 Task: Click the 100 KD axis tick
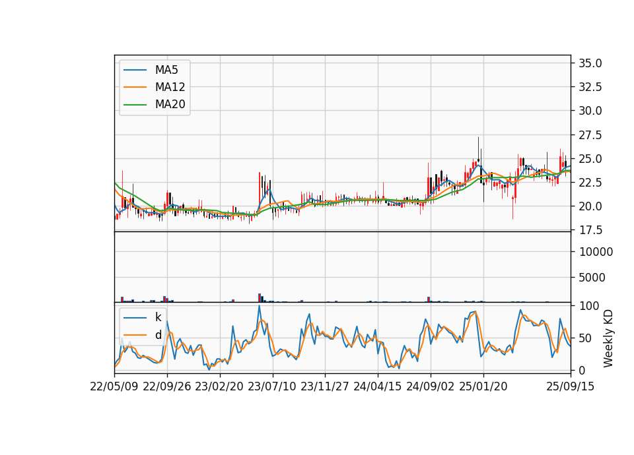(x=589, y=306)
